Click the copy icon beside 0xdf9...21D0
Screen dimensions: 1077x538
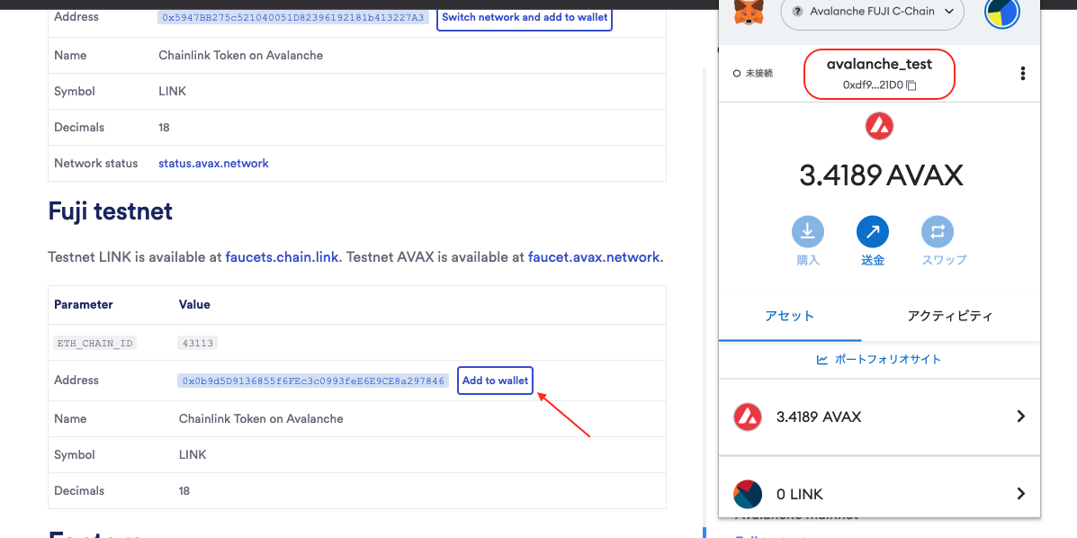click(911, 85)
